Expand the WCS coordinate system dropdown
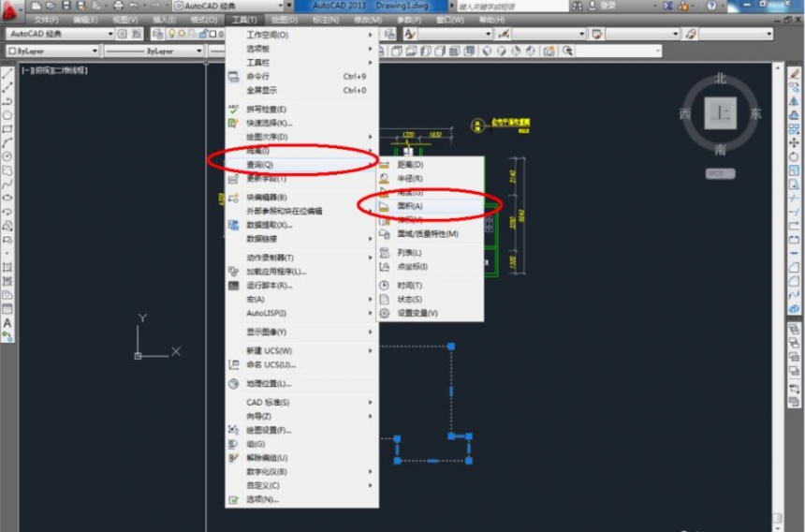 tap(720, 173)
